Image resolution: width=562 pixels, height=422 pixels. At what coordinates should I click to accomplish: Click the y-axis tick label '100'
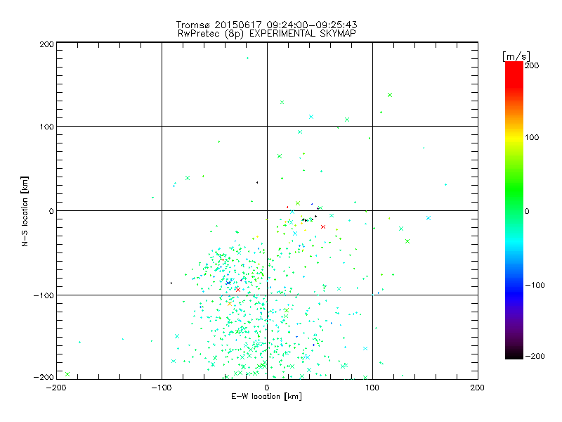[x=46, y=127]
